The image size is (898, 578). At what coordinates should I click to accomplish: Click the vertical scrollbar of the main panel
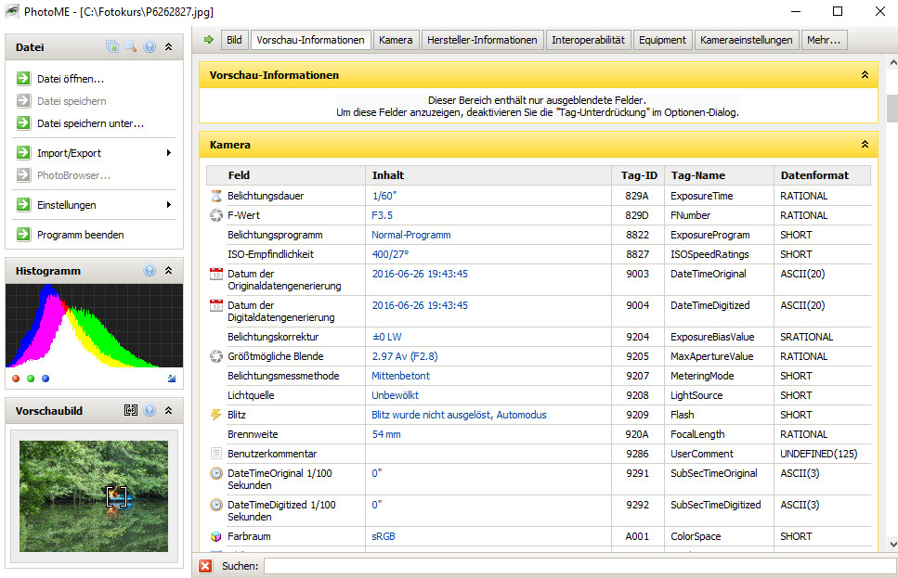tap(891, 109)
